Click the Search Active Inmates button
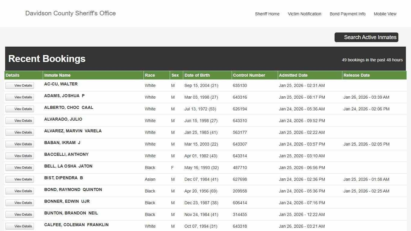The width and height of the screenshot is (411, 231). 366,37
